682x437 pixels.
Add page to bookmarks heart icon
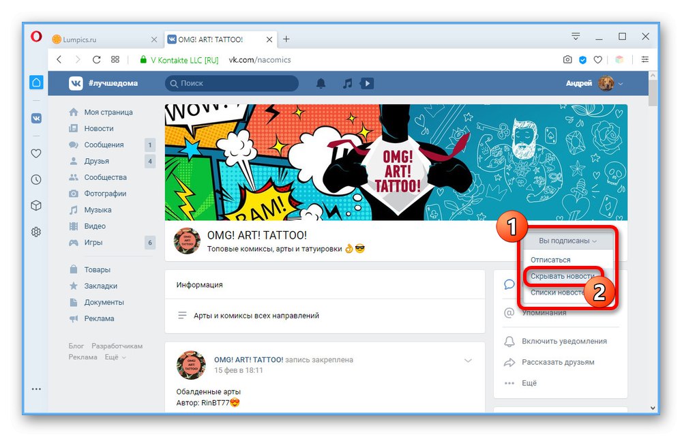598,60
